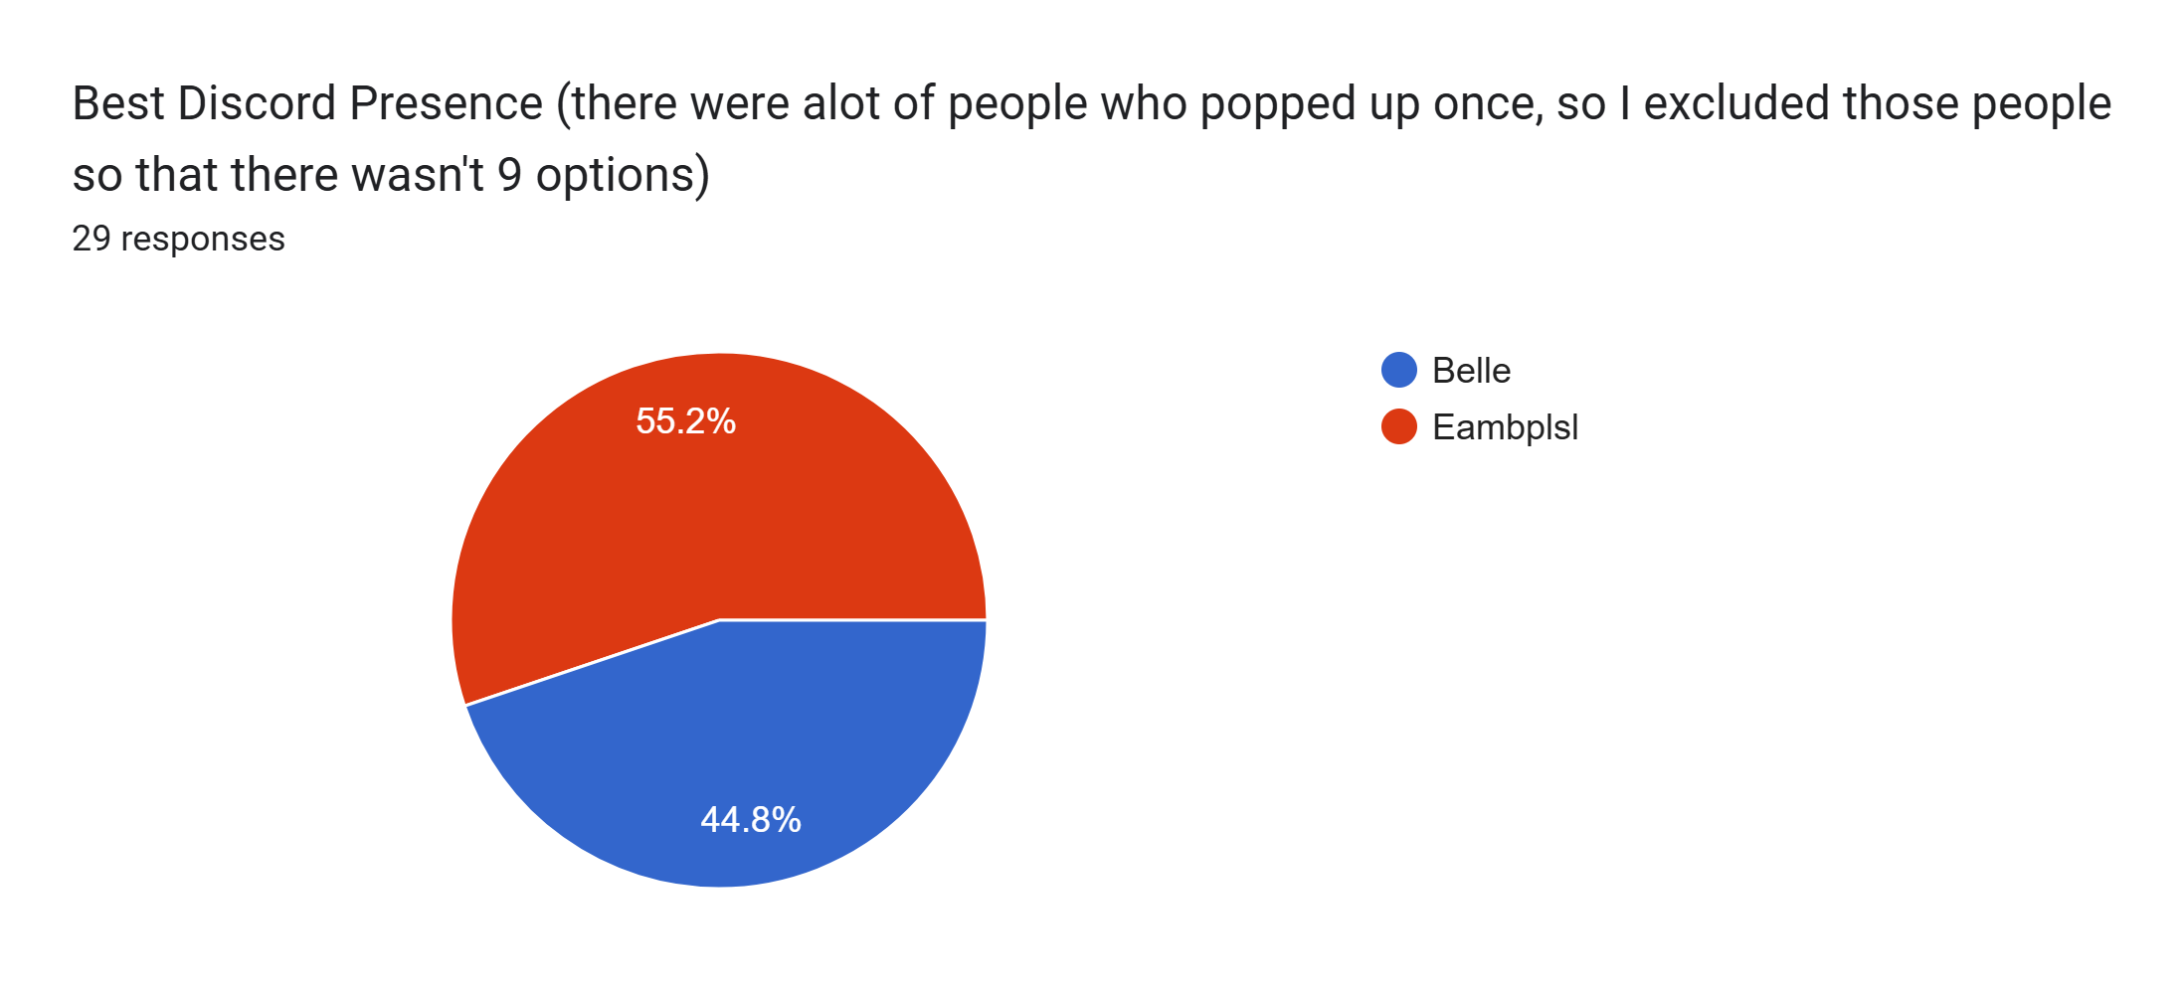Click the word "Best" starting the title
This screenshot has width=2184, height=990.
click(118, 103)
